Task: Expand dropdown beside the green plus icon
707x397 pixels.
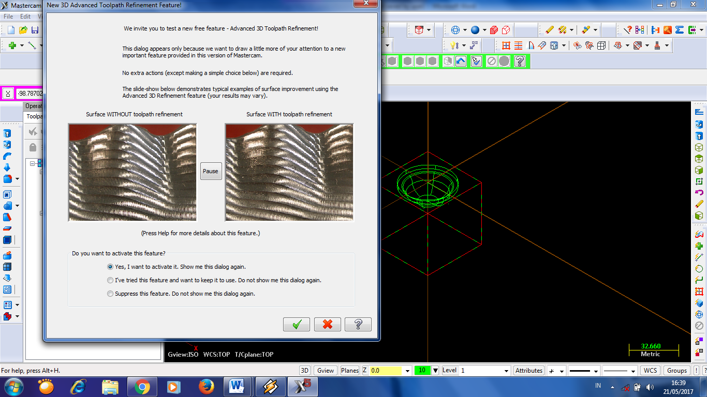Action: 22,45
